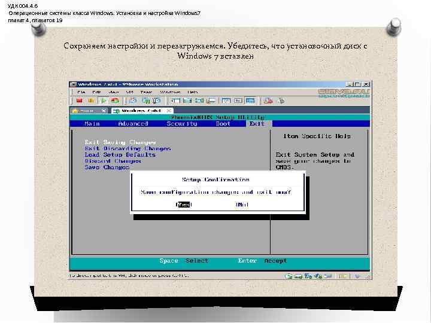
Task: Click the Reset virtual machine toolbar icon
Action: pyautogui.click(x=115, y=100)
